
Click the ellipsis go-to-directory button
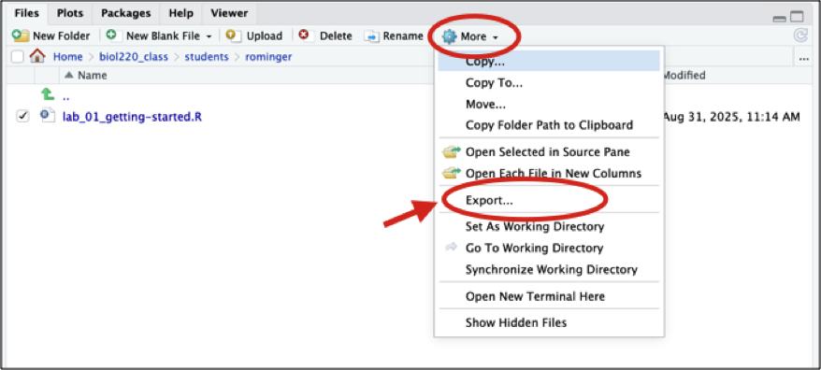804,59
